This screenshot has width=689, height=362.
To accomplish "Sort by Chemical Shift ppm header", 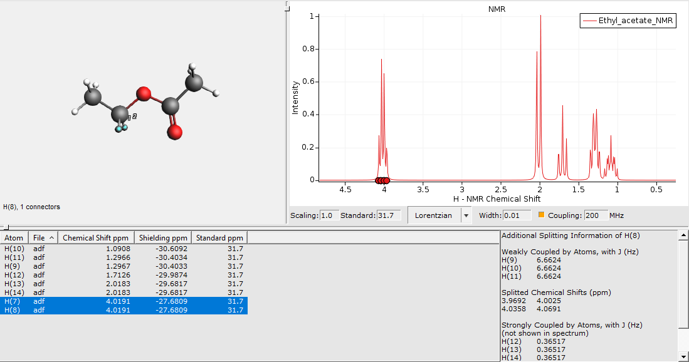I will click(96, 238).
